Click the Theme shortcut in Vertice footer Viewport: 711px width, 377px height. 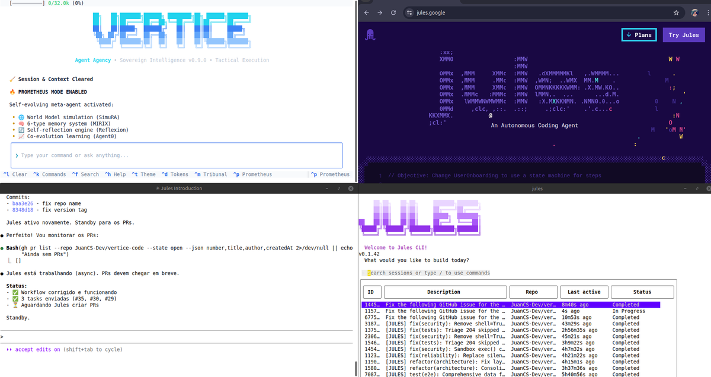[143, 174]
